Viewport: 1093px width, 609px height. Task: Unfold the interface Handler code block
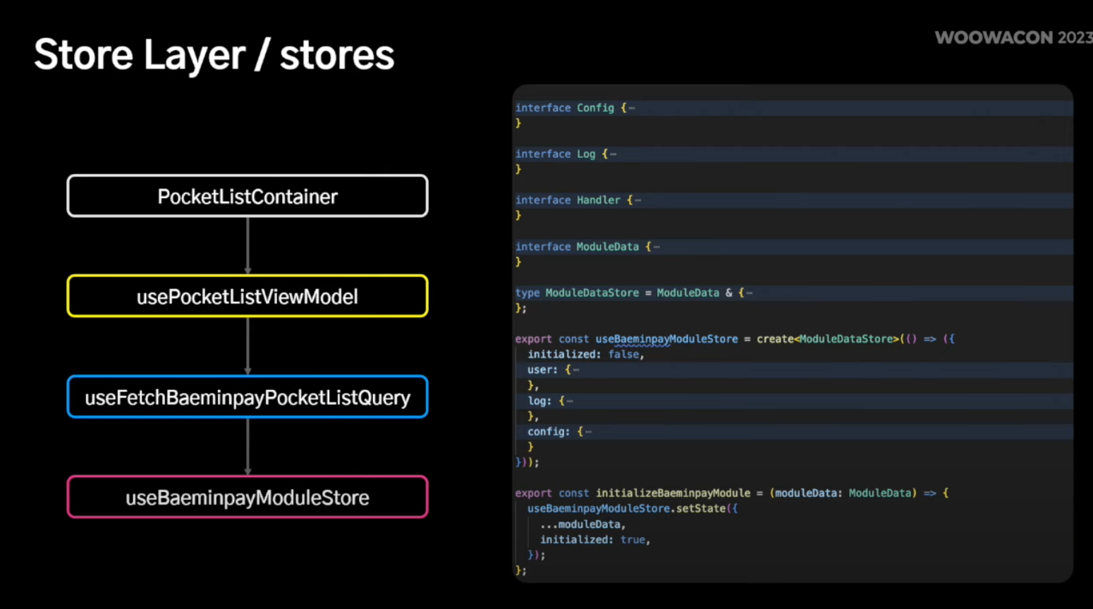pos(637,200)
